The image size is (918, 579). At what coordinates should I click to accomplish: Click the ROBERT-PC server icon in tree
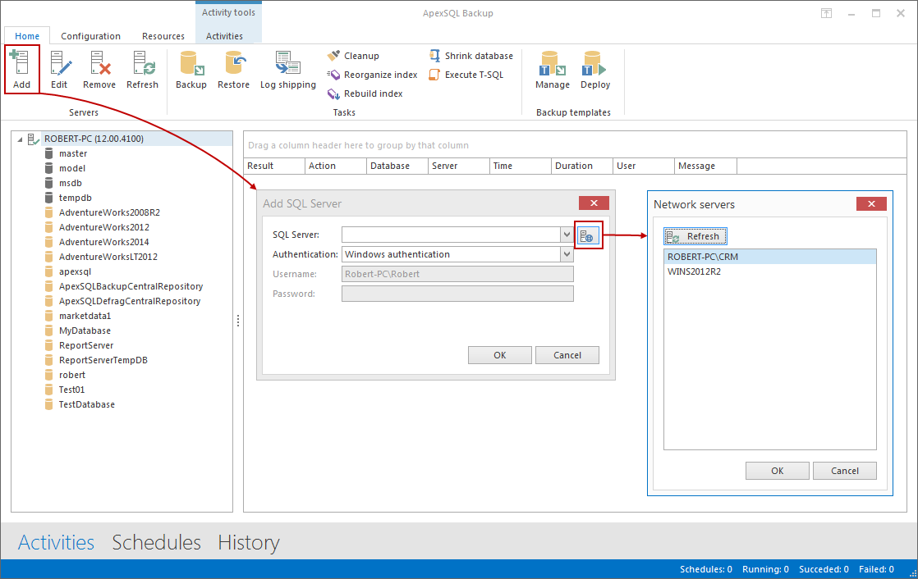(x=34, y=139)
